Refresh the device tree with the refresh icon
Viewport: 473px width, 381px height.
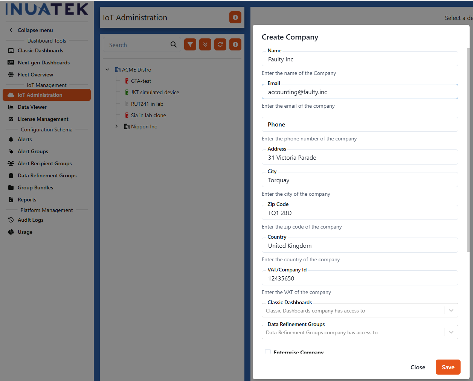pyautogui.click(x=220, y=44)
